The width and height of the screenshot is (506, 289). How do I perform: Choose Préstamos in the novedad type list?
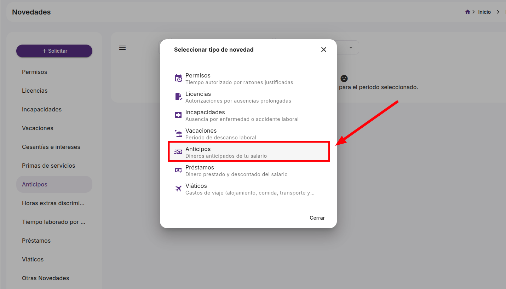tap(248, 170)
